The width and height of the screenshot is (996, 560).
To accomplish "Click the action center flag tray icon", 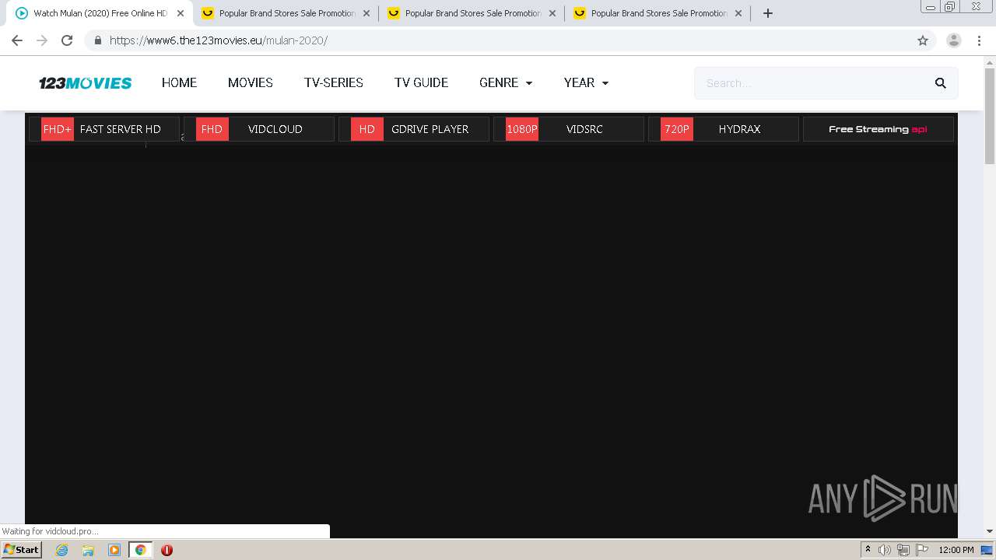I will [922, 550].
